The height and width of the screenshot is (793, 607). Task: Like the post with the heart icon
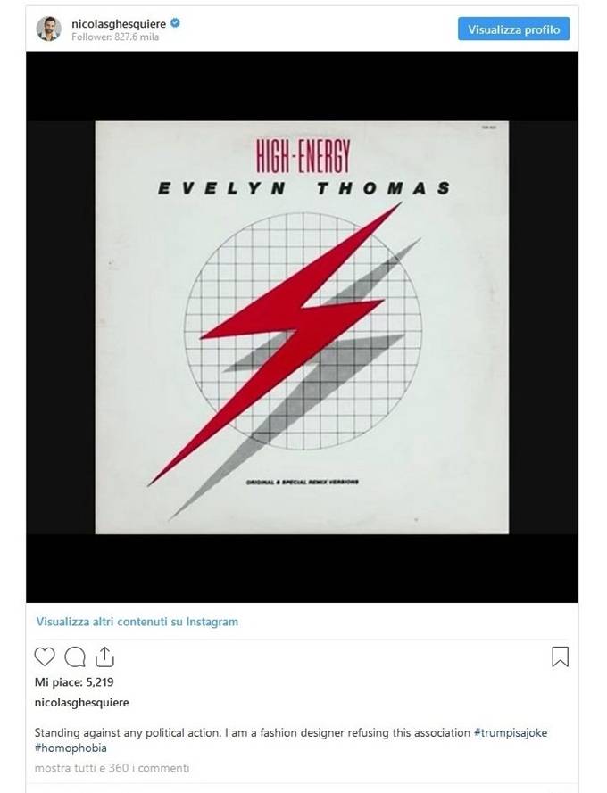[x=44, y=657]
